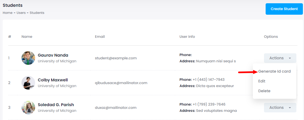The height and width of the screenshot is (120, 304).
Task: Click the Name column header
Action: pyautogui.click(x=27, y=37)
